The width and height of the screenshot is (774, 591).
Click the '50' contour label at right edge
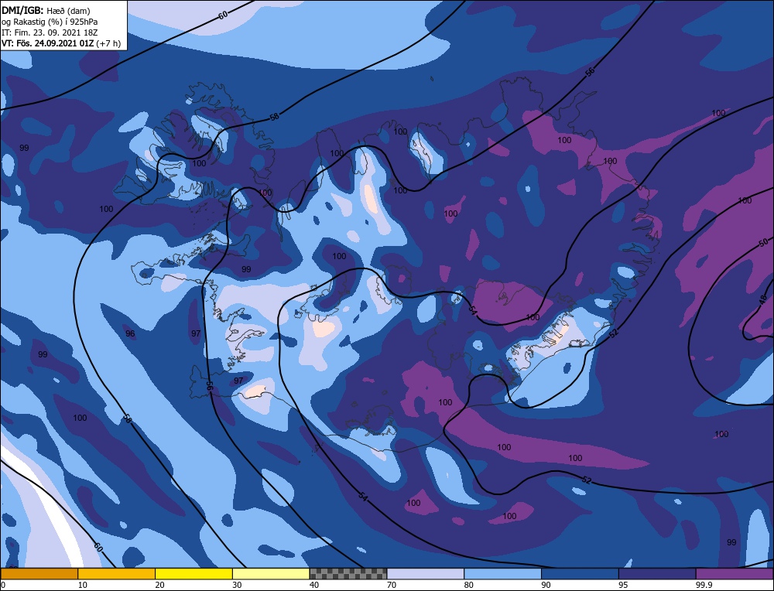coord(764,243)
